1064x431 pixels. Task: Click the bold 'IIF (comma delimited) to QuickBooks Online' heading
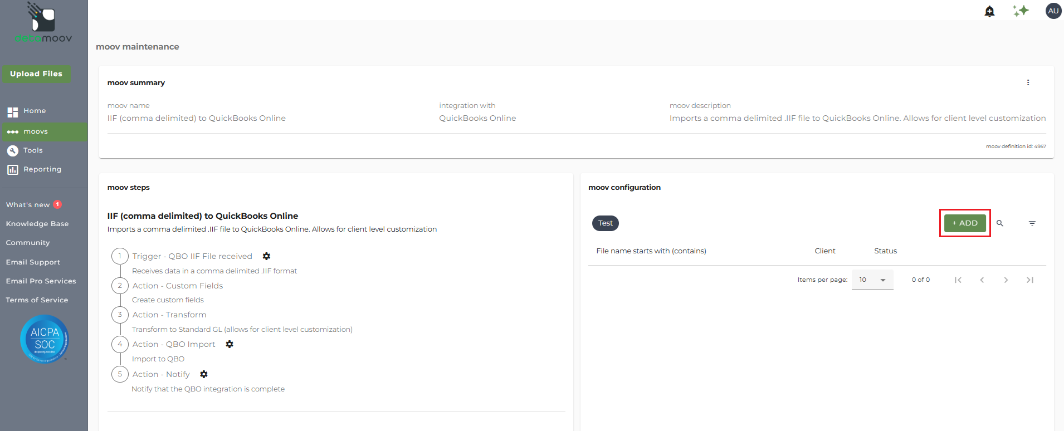[203, 216]
